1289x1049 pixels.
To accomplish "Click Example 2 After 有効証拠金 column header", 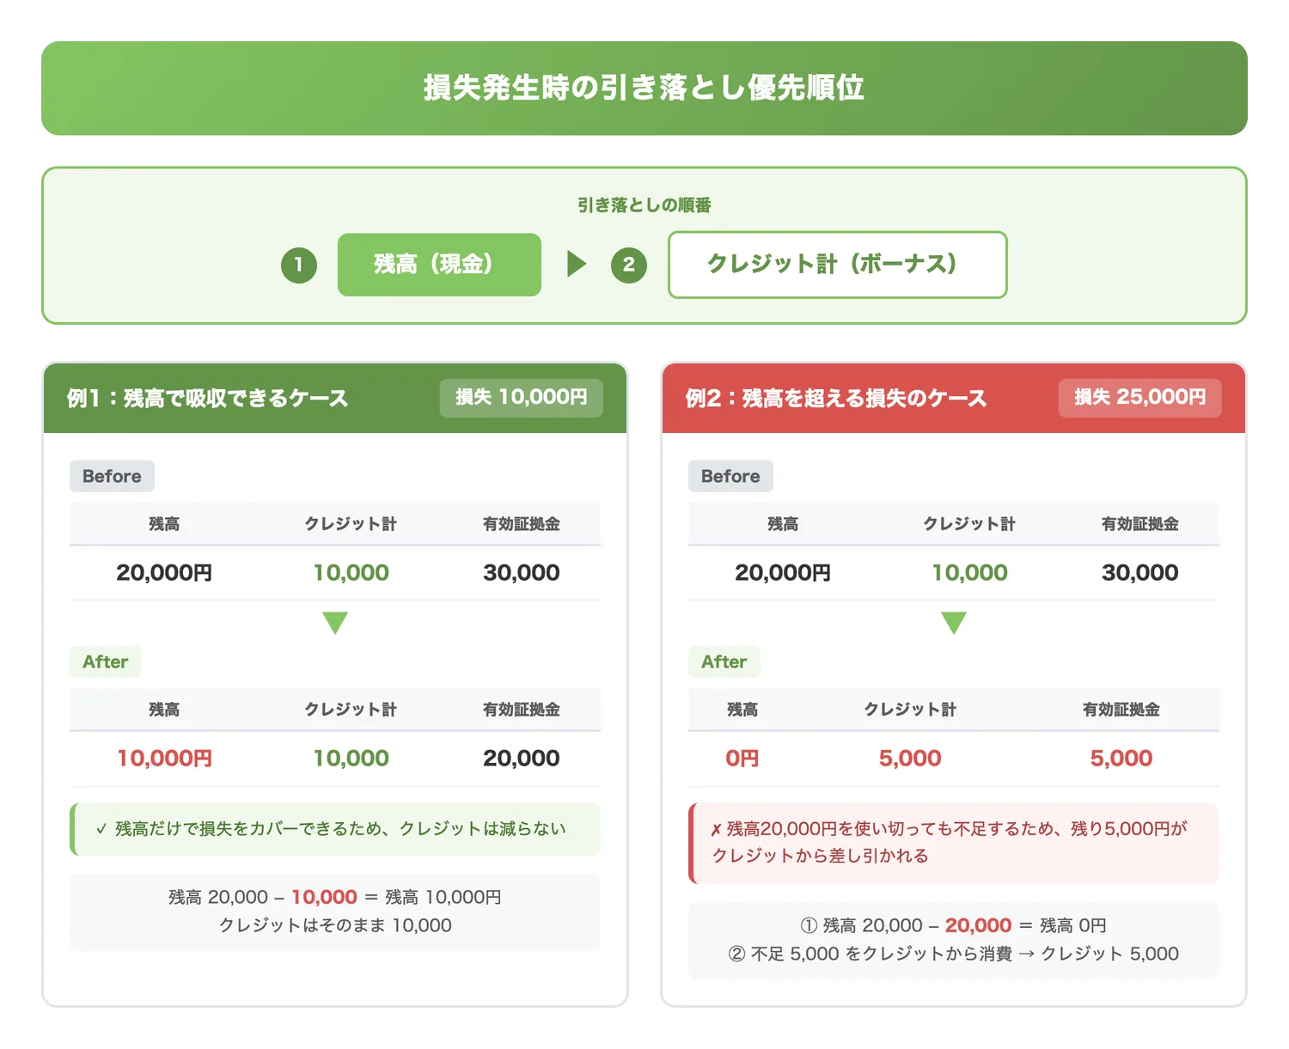I will 1121,710.
